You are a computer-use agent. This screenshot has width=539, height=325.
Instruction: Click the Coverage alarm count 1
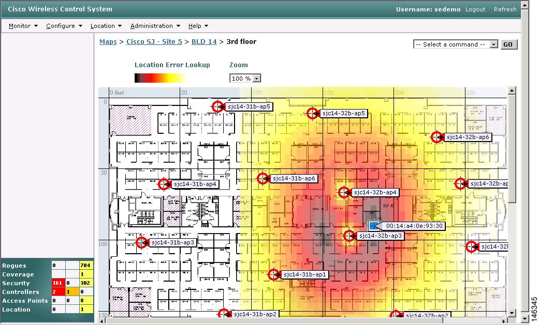pyautogui.click(x=85, y=274)
